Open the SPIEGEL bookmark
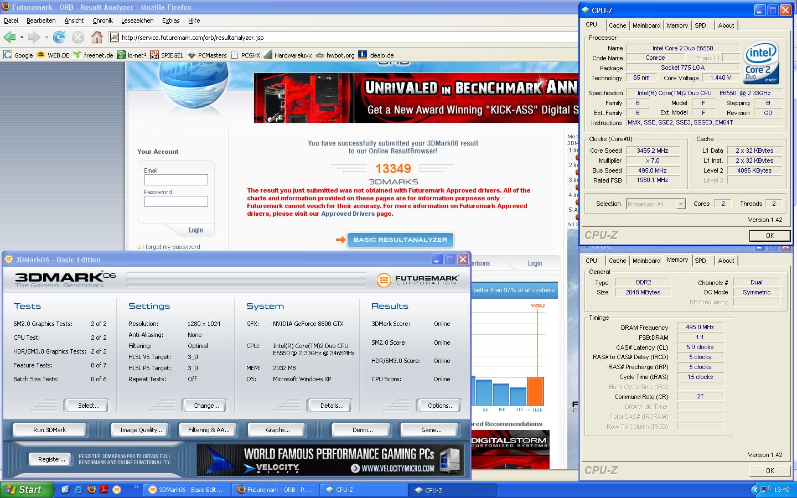The image size is (797, 498). (167, 55)
